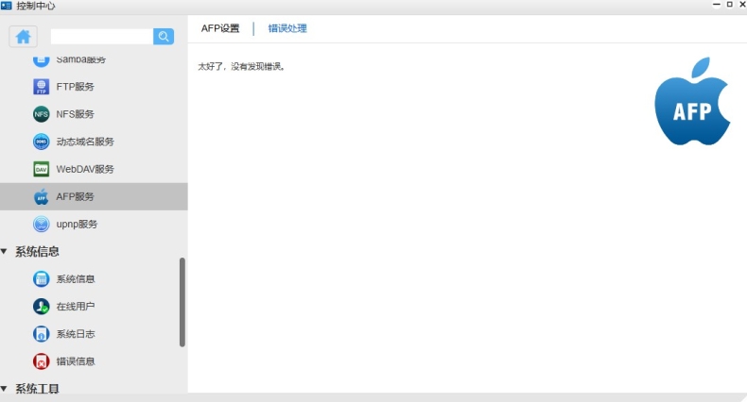Click the FTP服务 label
The width and height of the screenshot is (747, 402).
[76, 87]
